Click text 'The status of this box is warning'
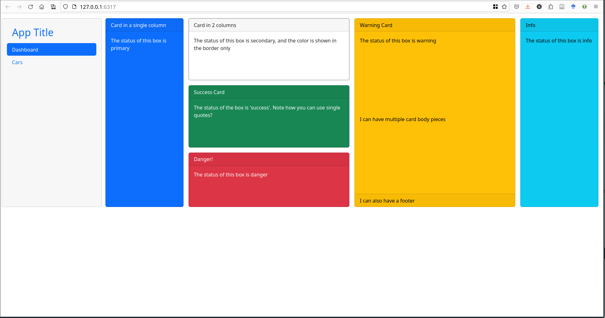 click(x=398, y=41)
